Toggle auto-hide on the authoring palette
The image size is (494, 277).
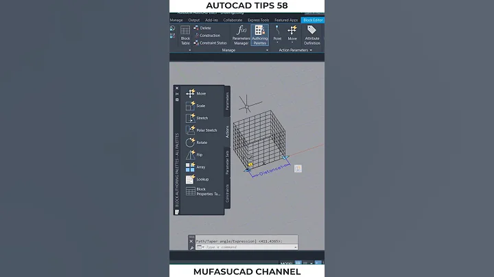(x=177, y=94)
